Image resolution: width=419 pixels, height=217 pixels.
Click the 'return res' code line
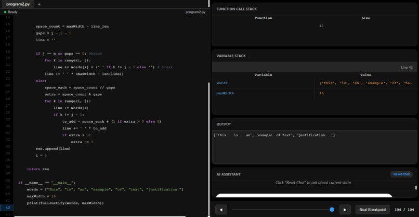tap(38, 169)
